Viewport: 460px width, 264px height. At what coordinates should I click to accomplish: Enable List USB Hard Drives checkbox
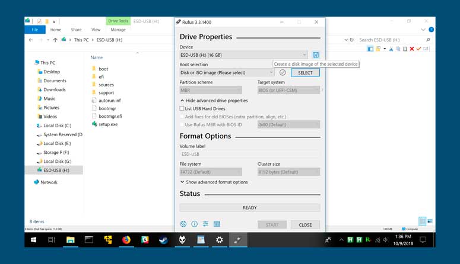(182, 108)
